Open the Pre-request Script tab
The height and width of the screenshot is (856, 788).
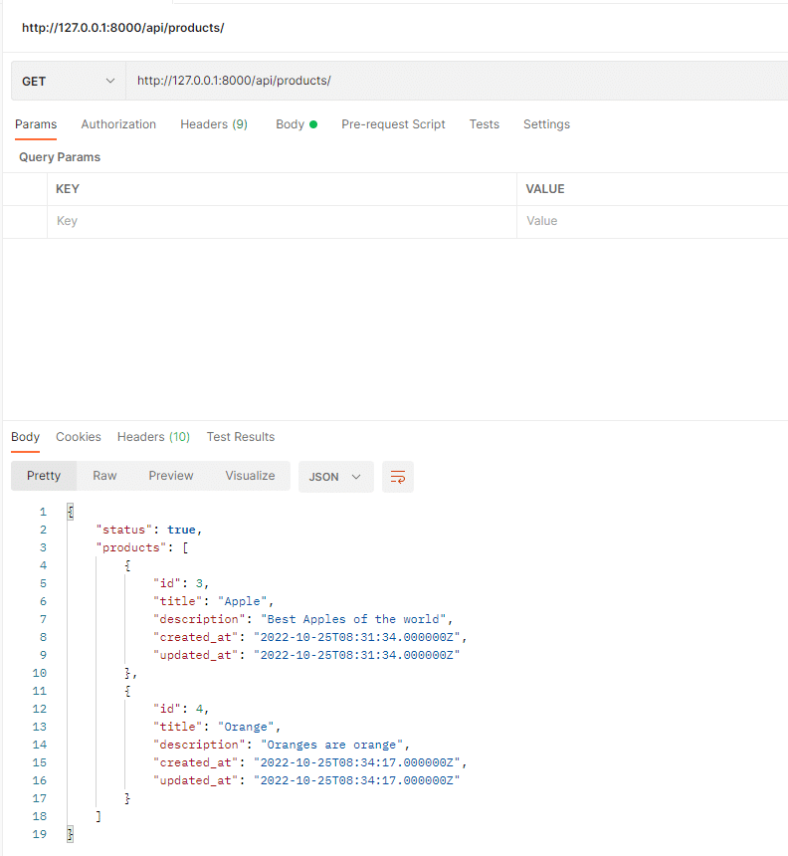tap(393, 124)
